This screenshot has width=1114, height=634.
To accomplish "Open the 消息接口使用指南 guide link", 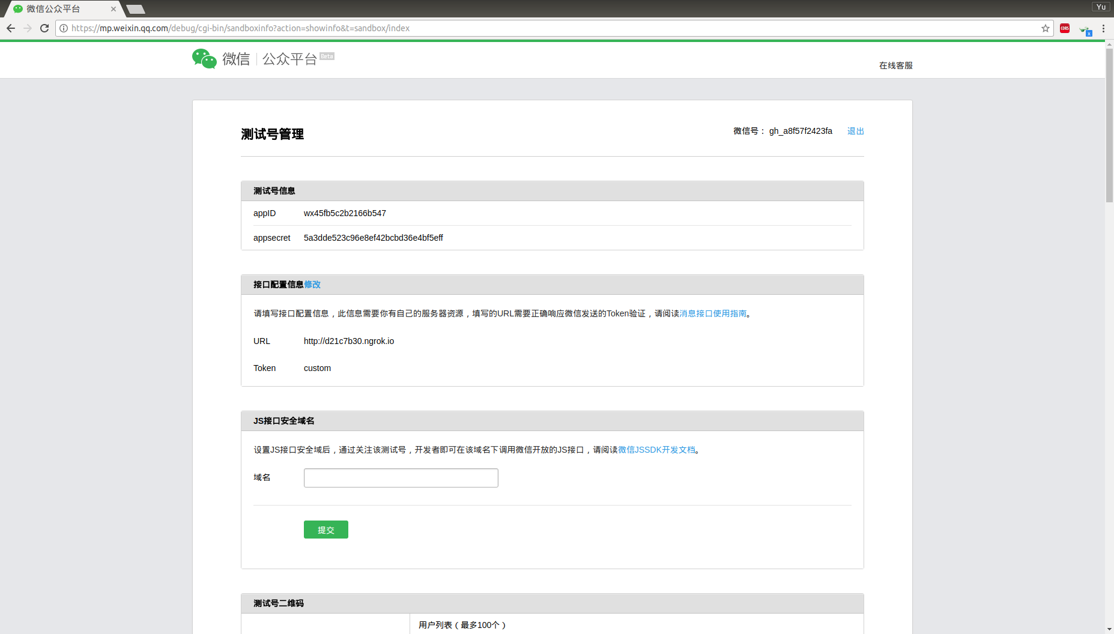I will 712,313.
